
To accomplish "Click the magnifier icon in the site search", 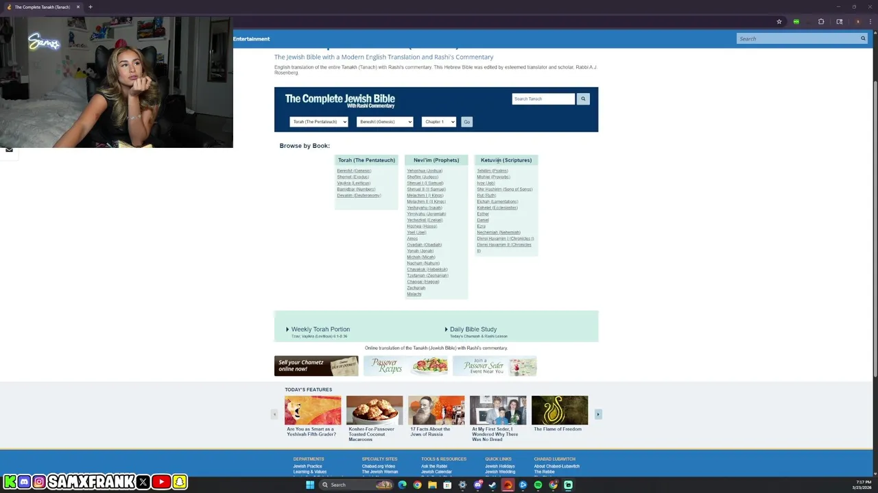I will [x=863, y=38].
